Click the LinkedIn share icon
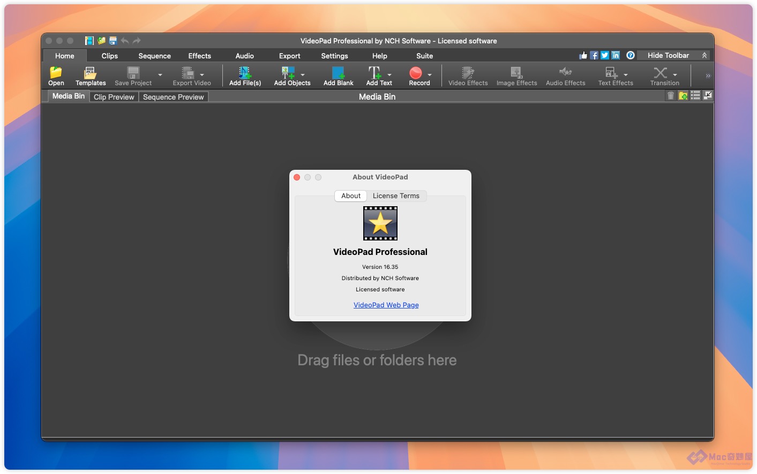The image size is (757, 474). [x=616, y=55]
